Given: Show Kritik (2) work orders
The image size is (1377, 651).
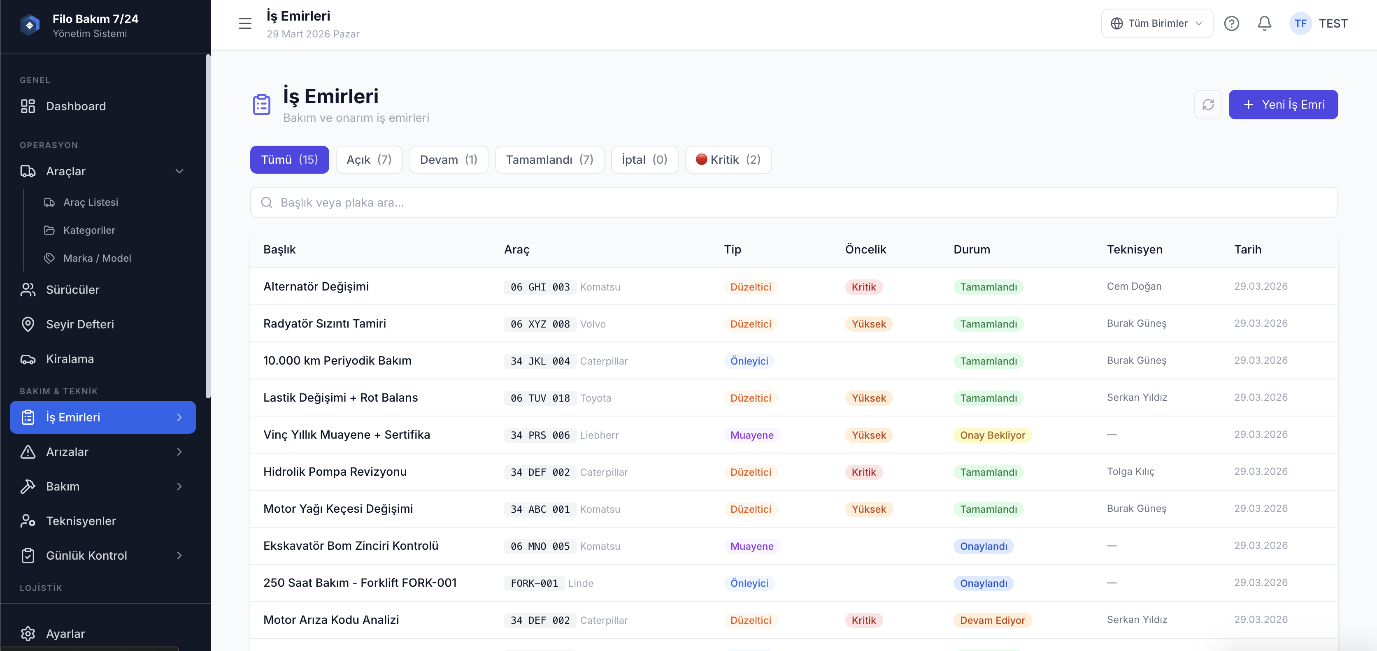Looking at the screenshot, I should (x=728, y=160).
